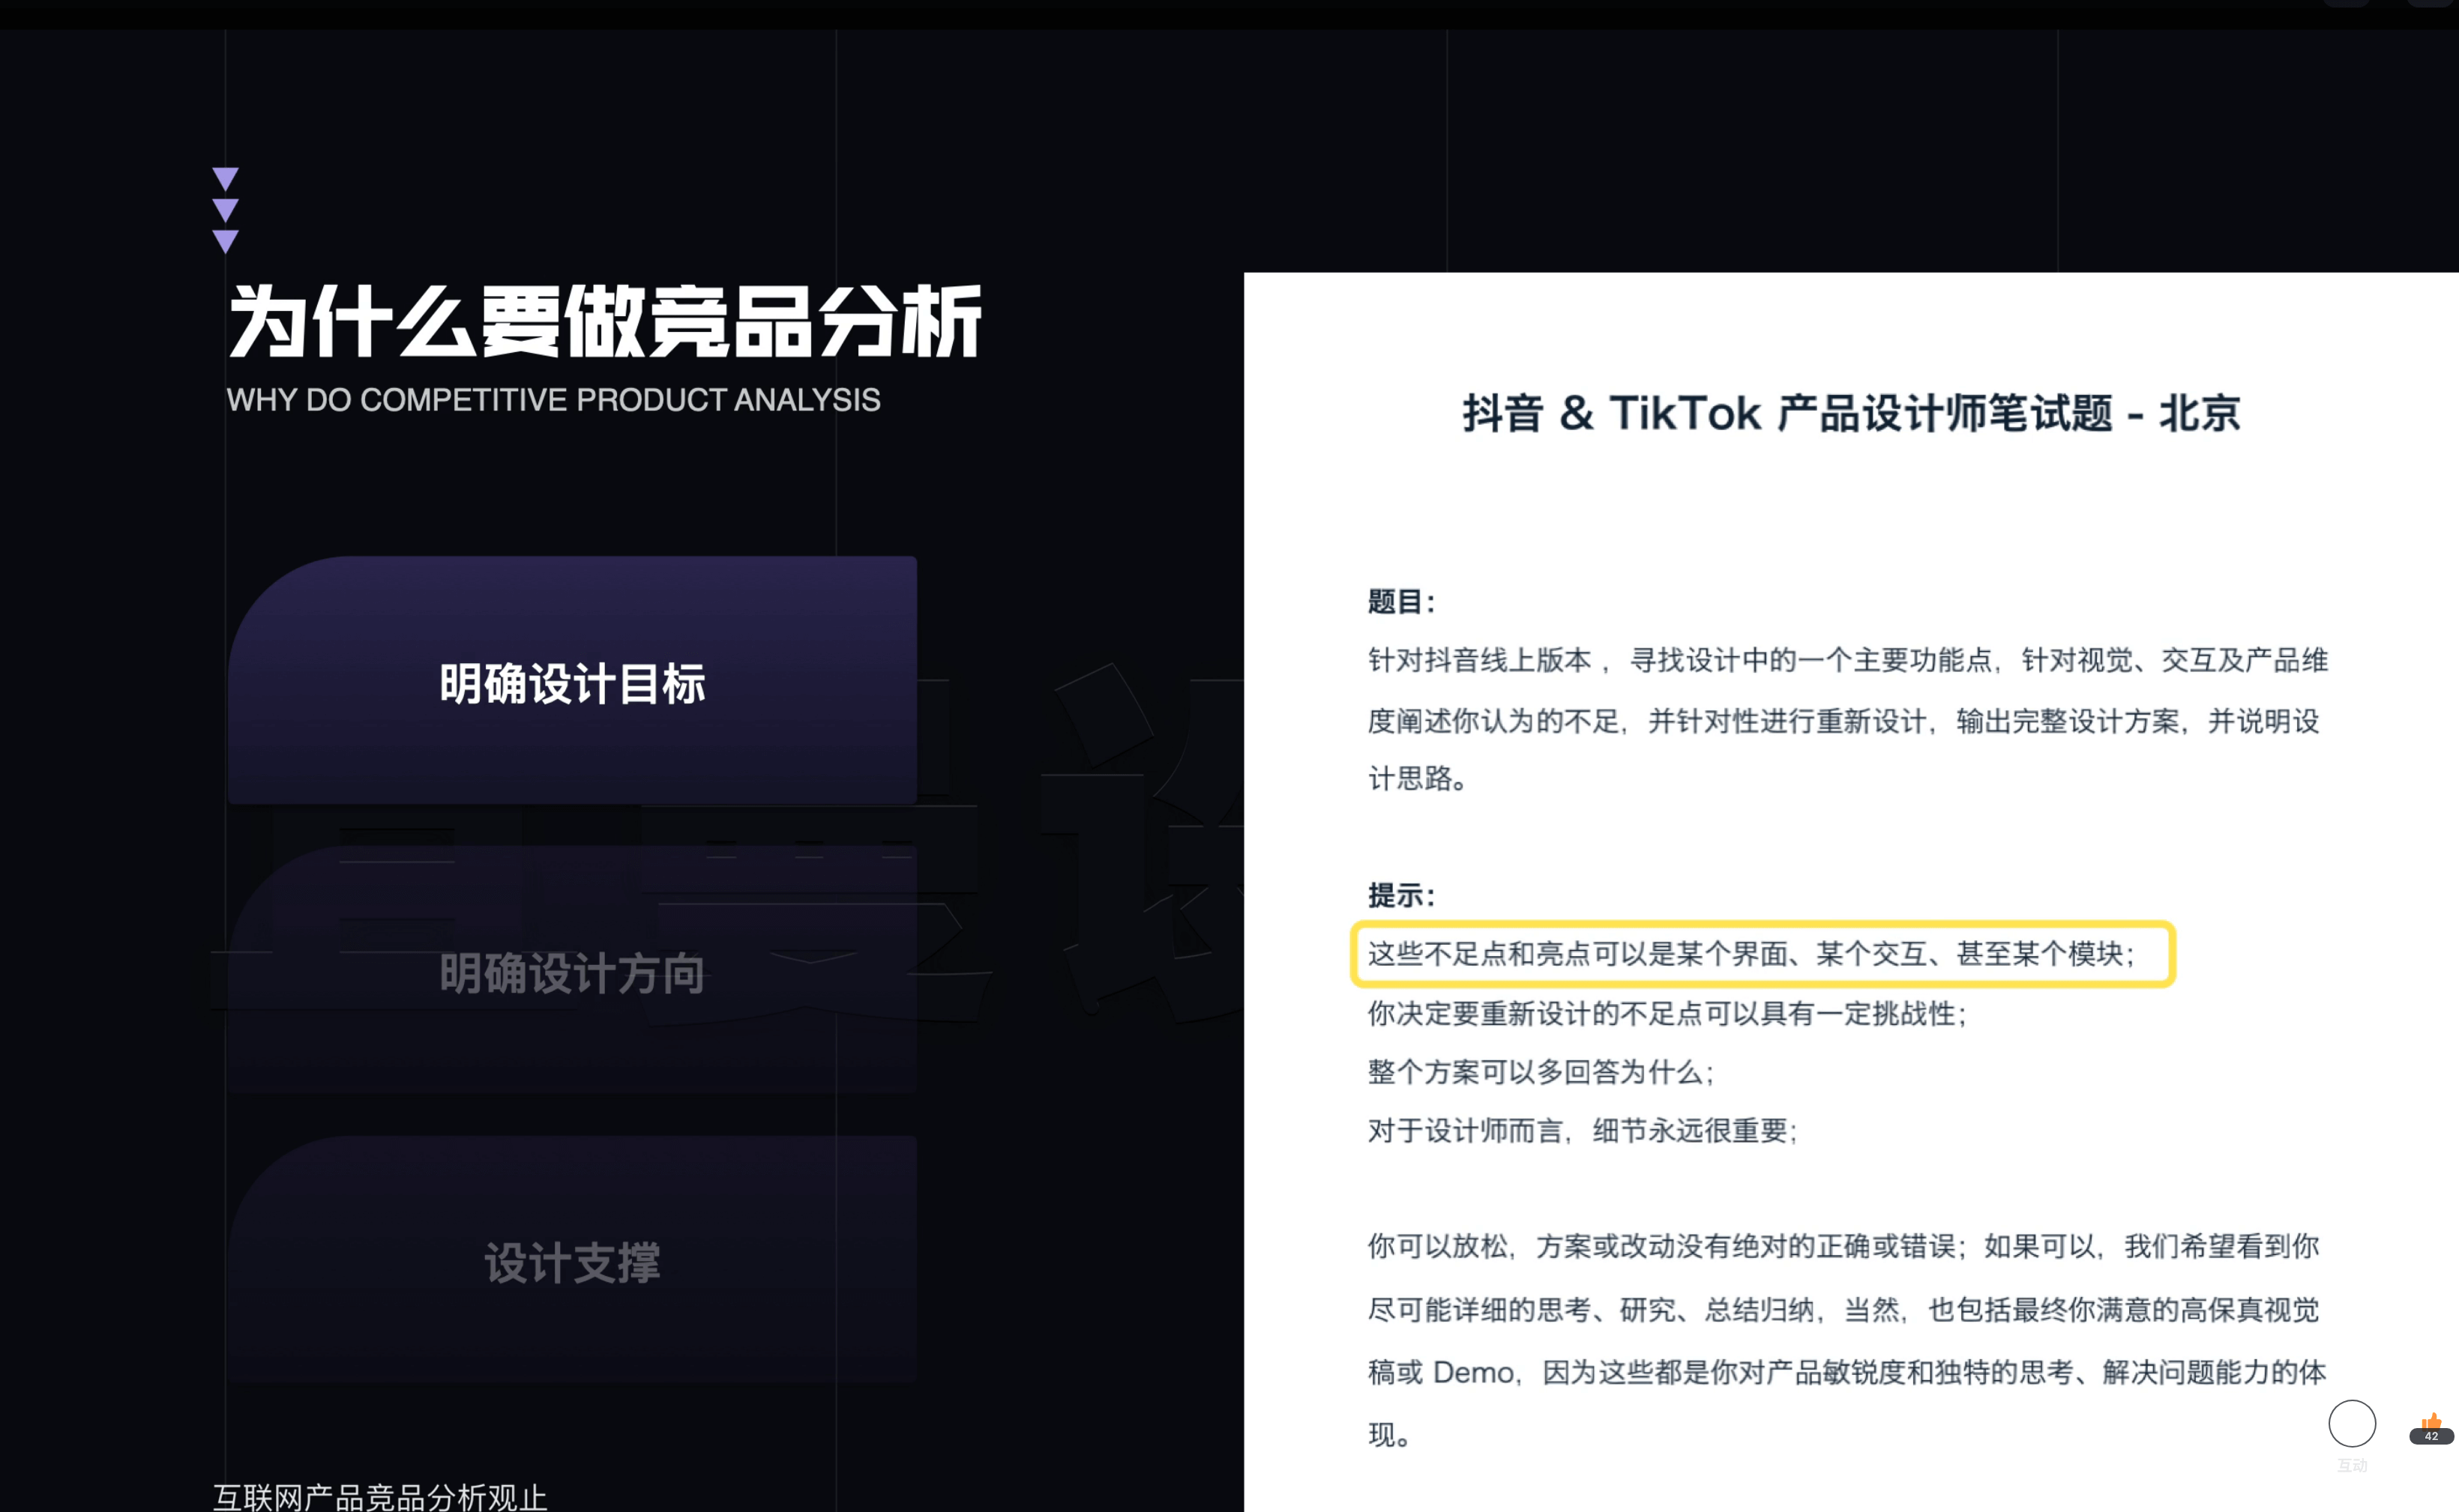Click the line starting 稿或 Demo
Image resolution: width=2459 pixels, height=1512 pixels.
(1846, 1372)
